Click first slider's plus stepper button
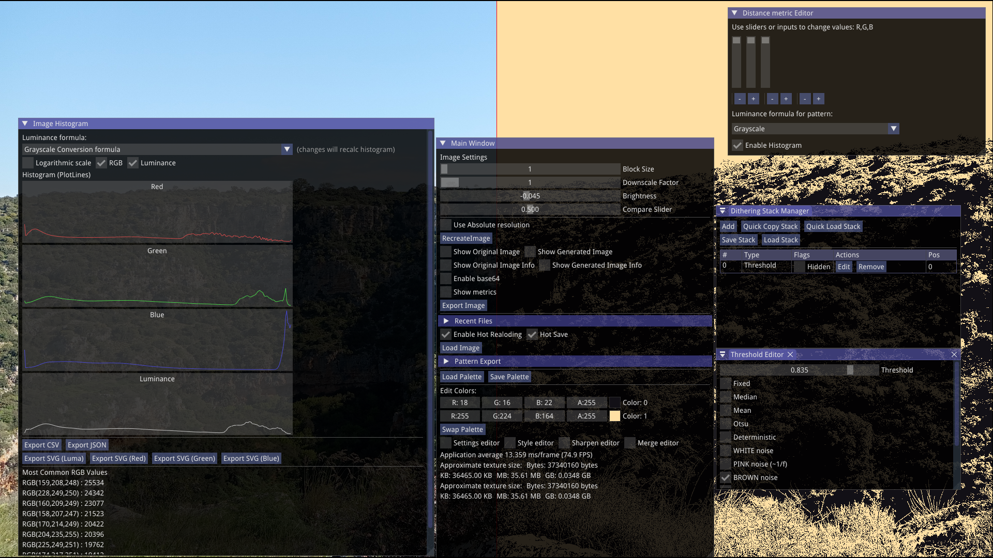Viewport: 993px width, 558px height. [754, 99]
